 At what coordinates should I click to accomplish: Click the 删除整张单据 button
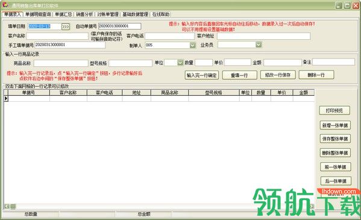click(x=335, y=152)
